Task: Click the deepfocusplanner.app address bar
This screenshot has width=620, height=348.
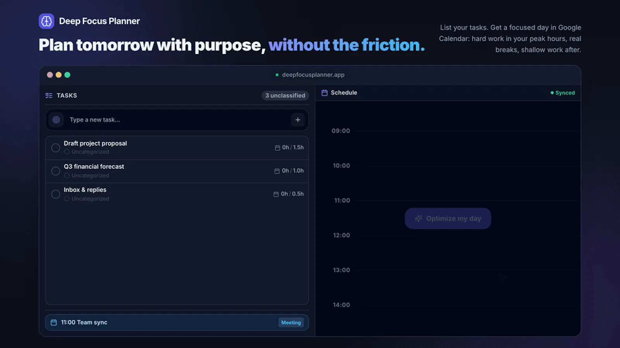Action: click(x=310, y=75)
